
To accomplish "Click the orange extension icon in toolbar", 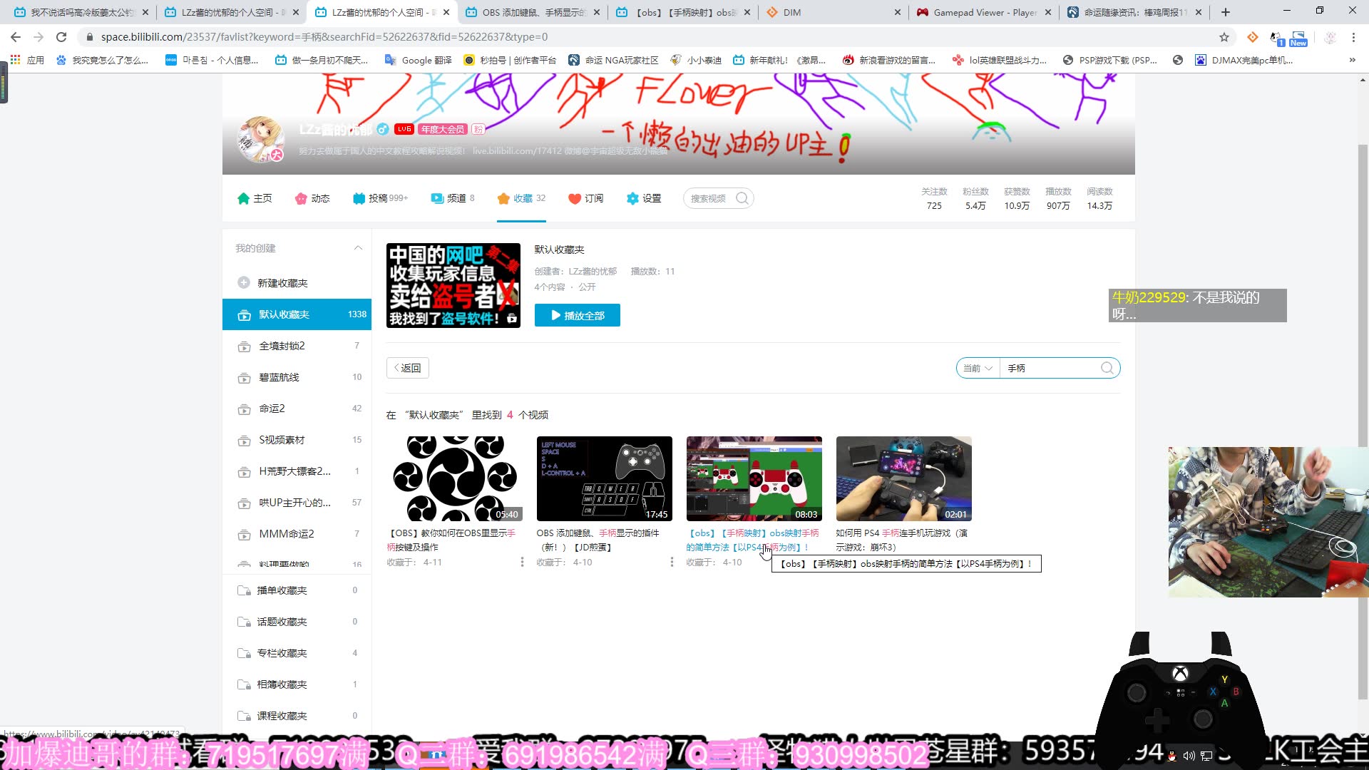I will [x=1252, y=37].
